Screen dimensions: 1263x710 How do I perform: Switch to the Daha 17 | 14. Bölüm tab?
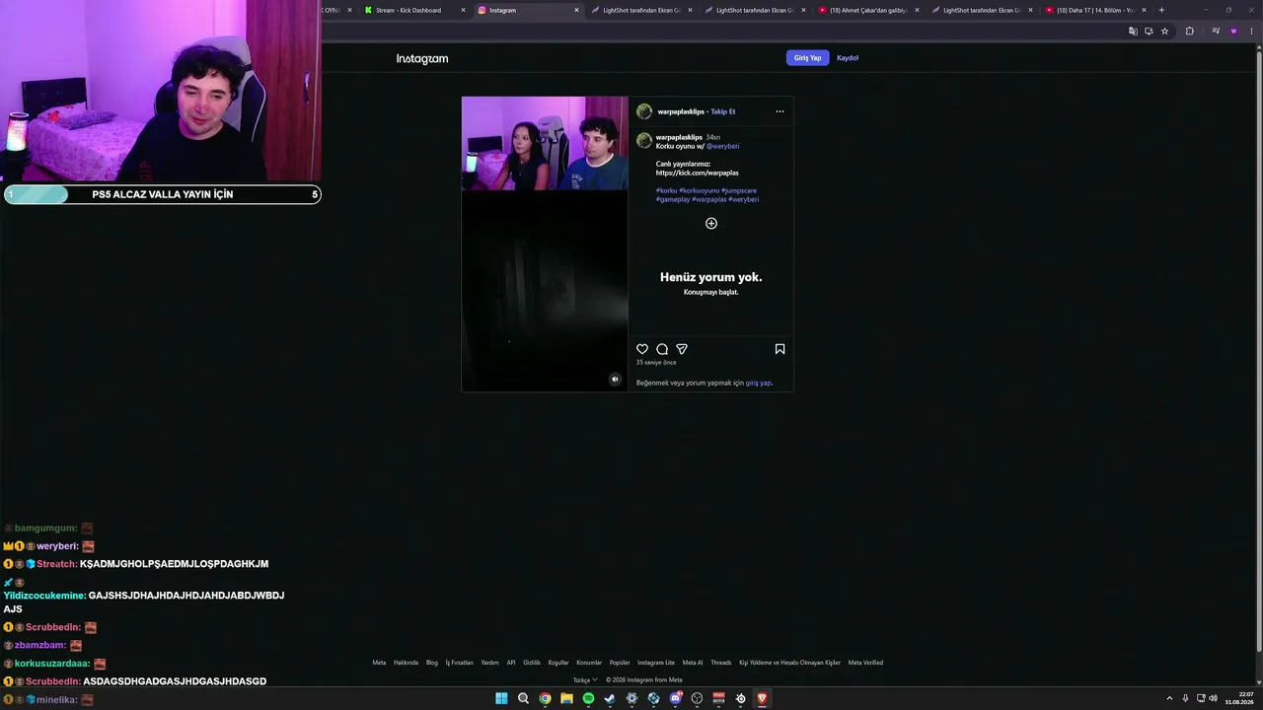click(1095, 10)
